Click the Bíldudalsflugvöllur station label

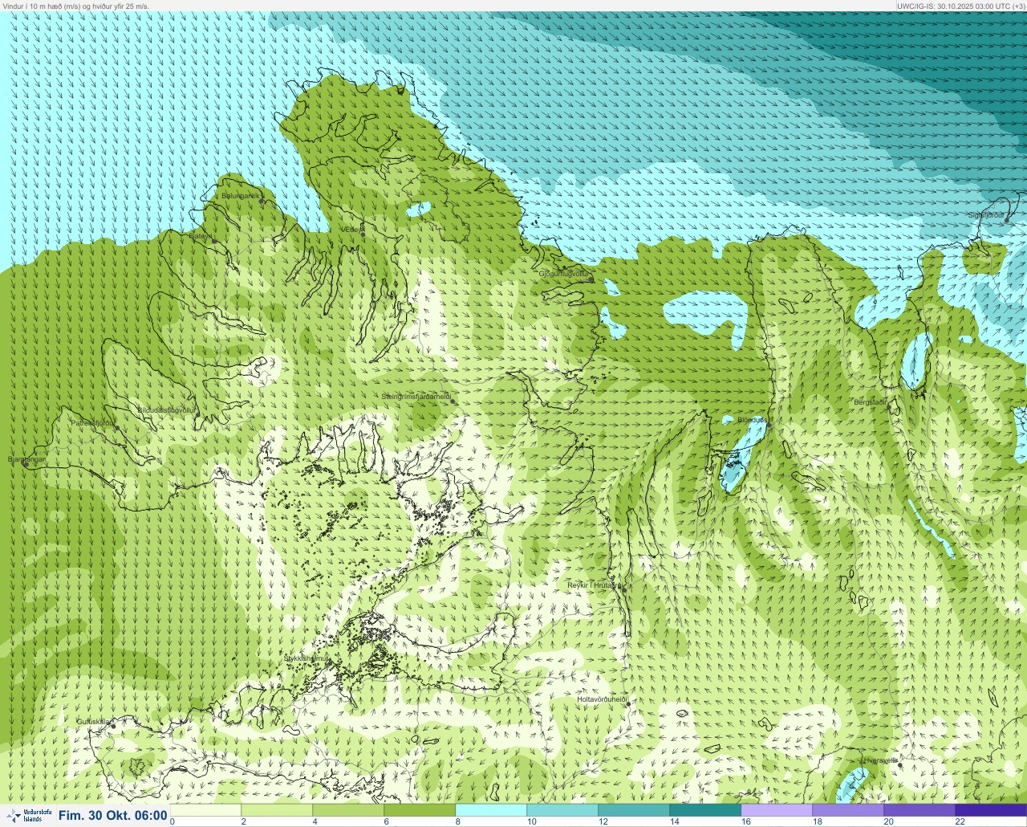[166, 409]
